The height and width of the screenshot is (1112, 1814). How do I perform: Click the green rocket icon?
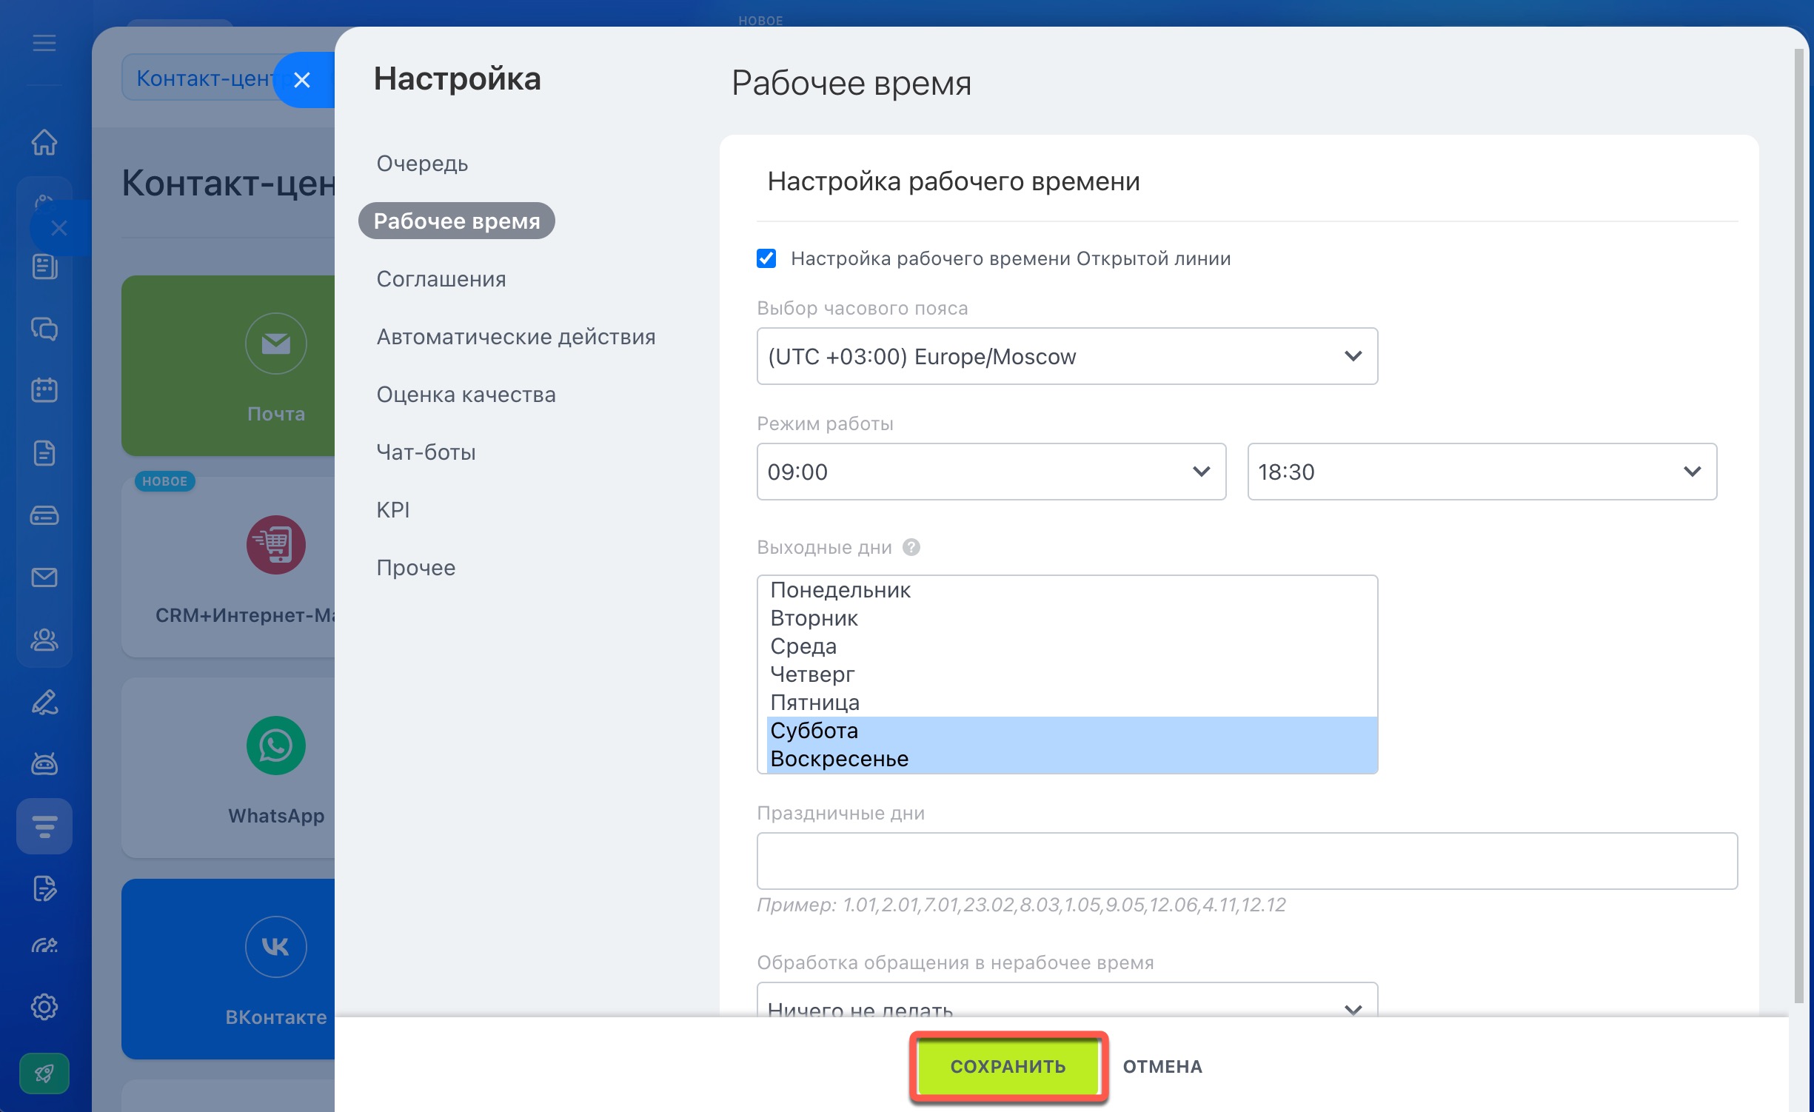[x=44, y=1074]
